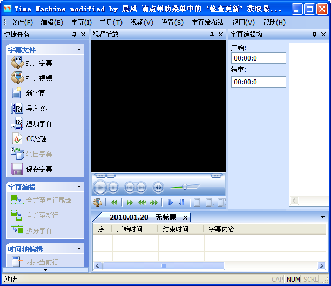
Task: Close the 视频播放 panel
Action: tap(221, 34)
